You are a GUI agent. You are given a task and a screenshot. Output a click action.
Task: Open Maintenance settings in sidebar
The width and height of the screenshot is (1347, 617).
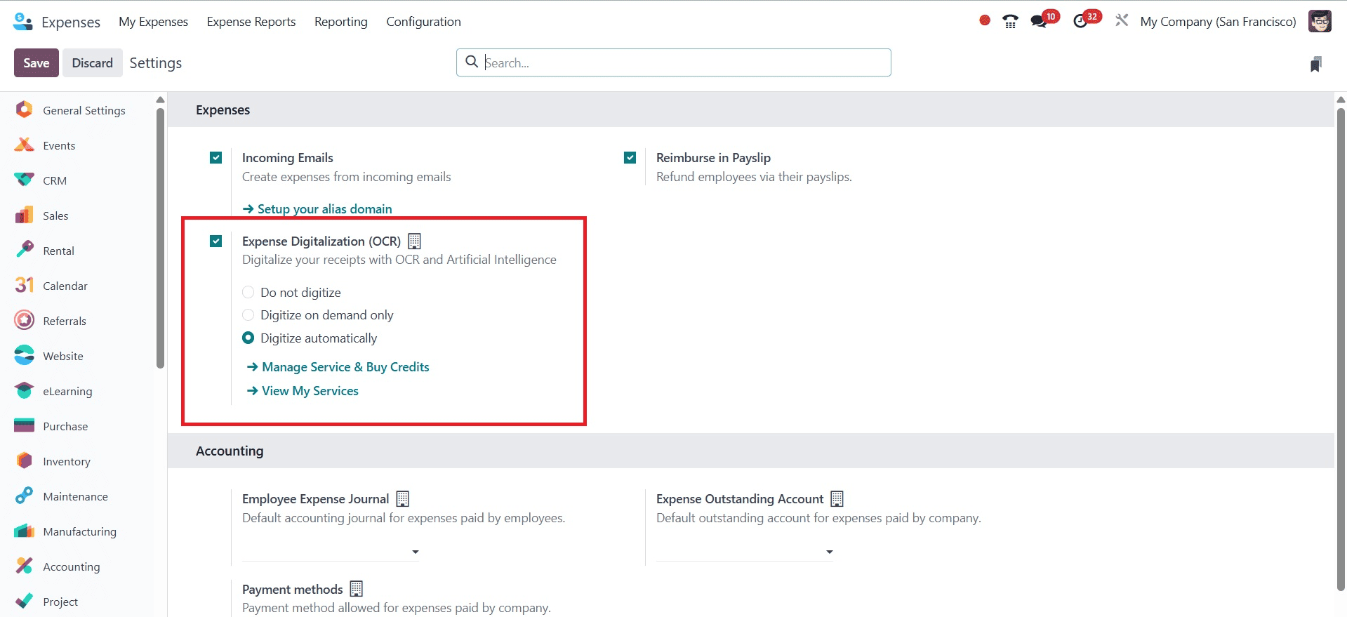[x=77, y=496]
